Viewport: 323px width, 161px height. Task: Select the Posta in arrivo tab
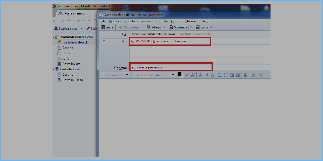point(72,13)
